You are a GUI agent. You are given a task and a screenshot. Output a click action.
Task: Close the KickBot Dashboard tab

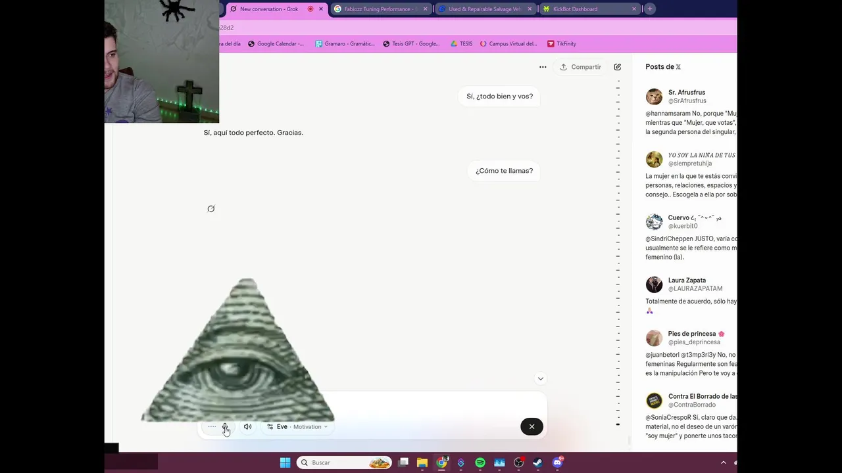(634, 9)
